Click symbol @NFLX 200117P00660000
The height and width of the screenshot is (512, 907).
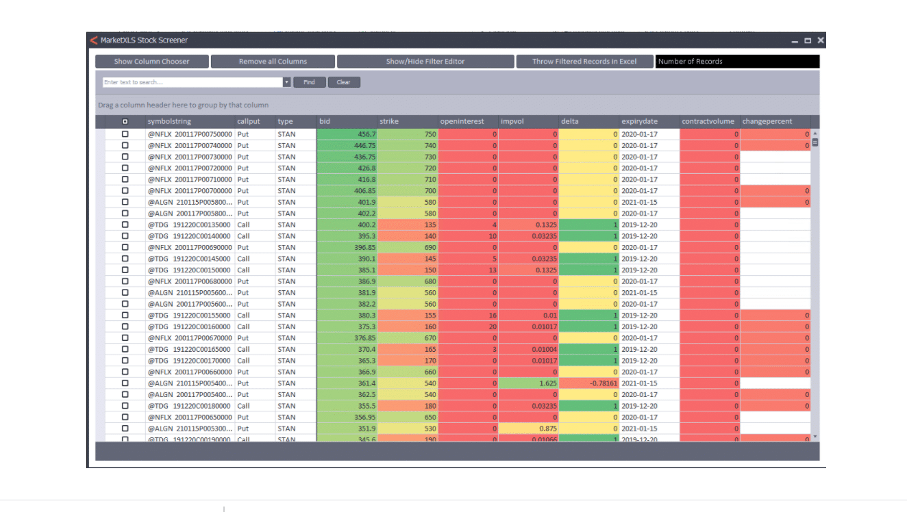[190, 372]
